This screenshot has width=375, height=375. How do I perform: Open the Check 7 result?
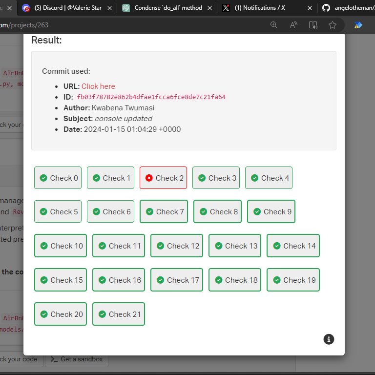pyautogui.click(x=164, y=211)
